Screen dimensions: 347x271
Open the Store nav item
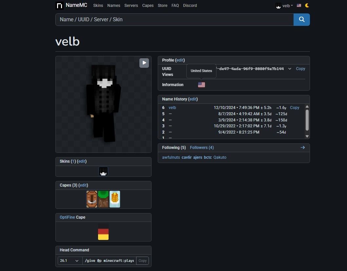point(162,6)
